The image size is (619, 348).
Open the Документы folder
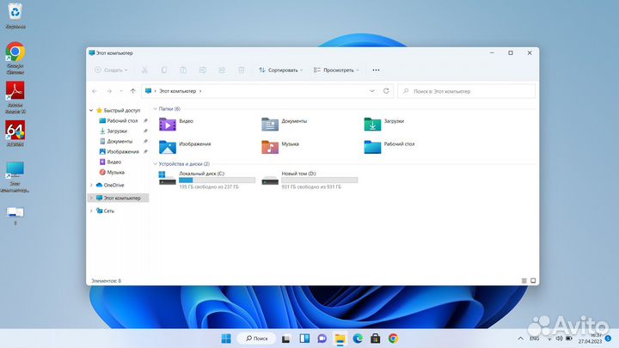285,124
